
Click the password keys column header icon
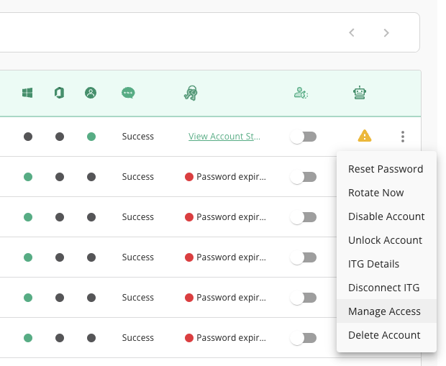click(x=191, y=93)
